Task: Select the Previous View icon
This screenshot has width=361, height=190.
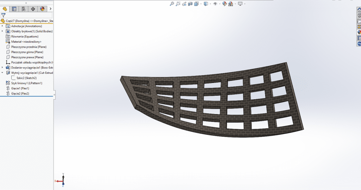Action: (184, 4)
